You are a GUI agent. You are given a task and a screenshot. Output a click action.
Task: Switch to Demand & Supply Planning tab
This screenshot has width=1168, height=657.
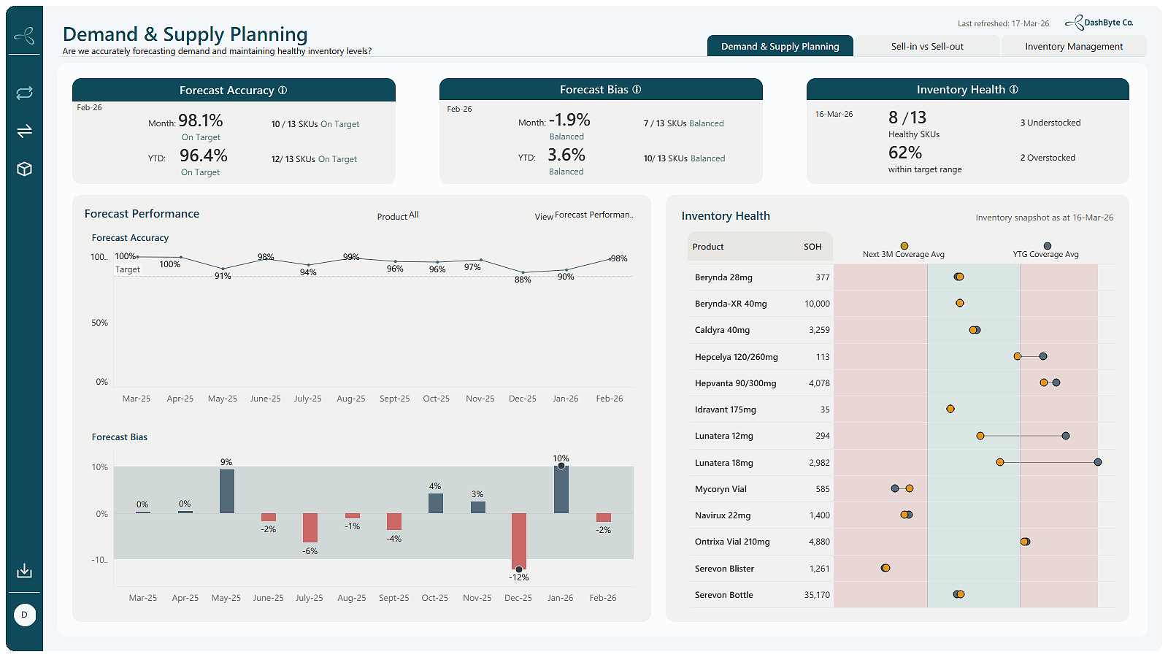(x=780, y=46)
